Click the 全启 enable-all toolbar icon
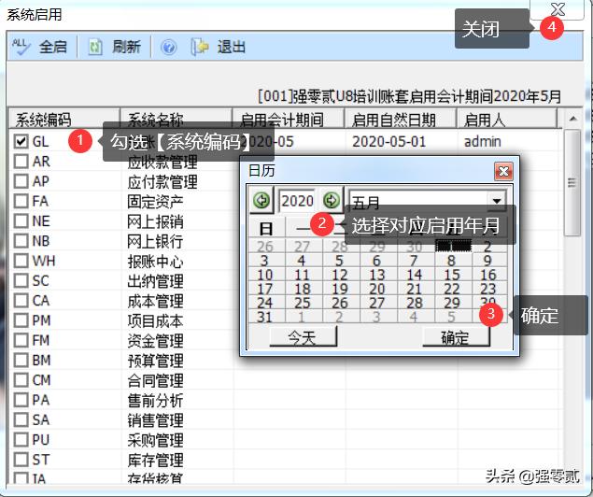This screenshot has height=497, width=593. (x=21, y=47)
